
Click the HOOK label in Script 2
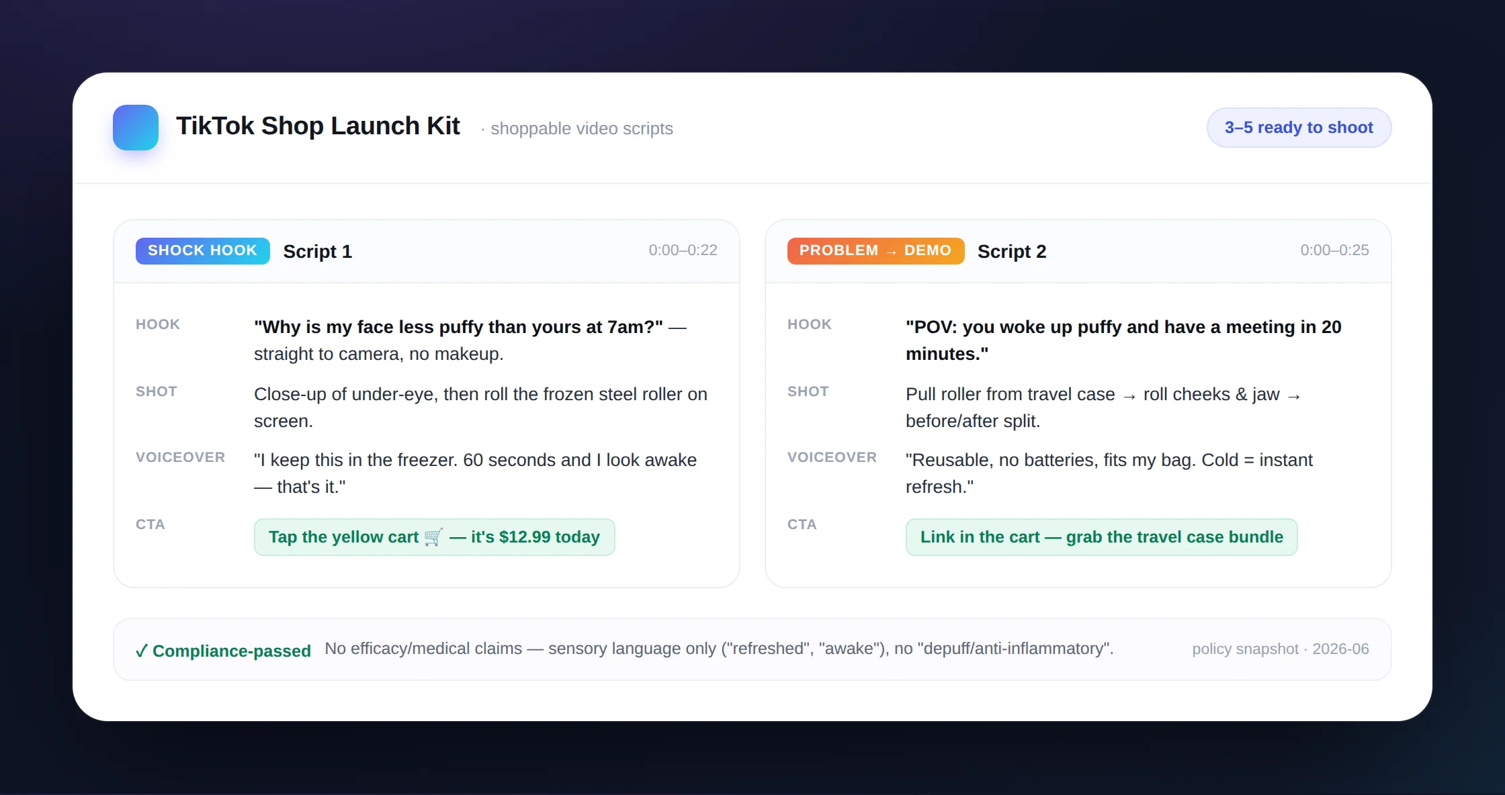pyautogui.click(x=810, y=324)
